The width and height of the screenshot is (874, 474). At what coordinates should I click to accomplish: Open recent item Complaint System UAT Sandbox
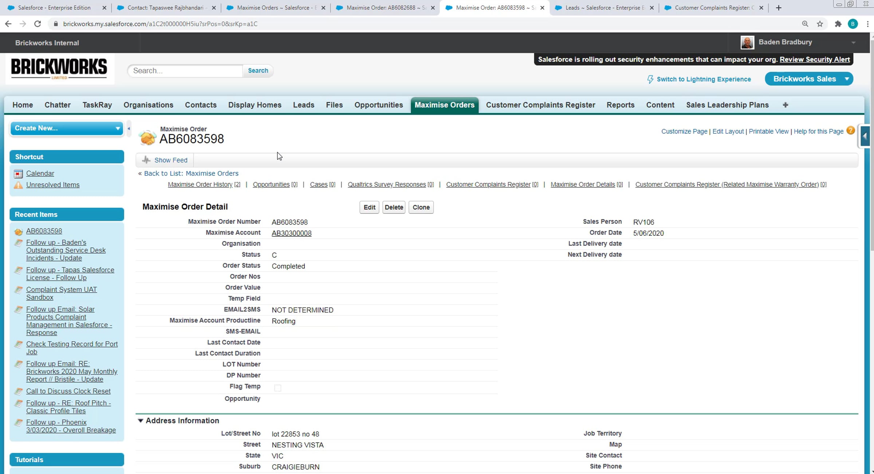[62, 294]
